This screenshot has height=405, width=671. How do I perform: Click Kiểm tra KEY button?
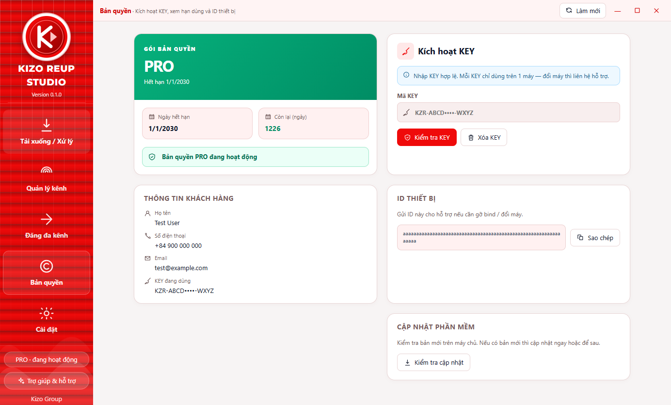[427, 138]
